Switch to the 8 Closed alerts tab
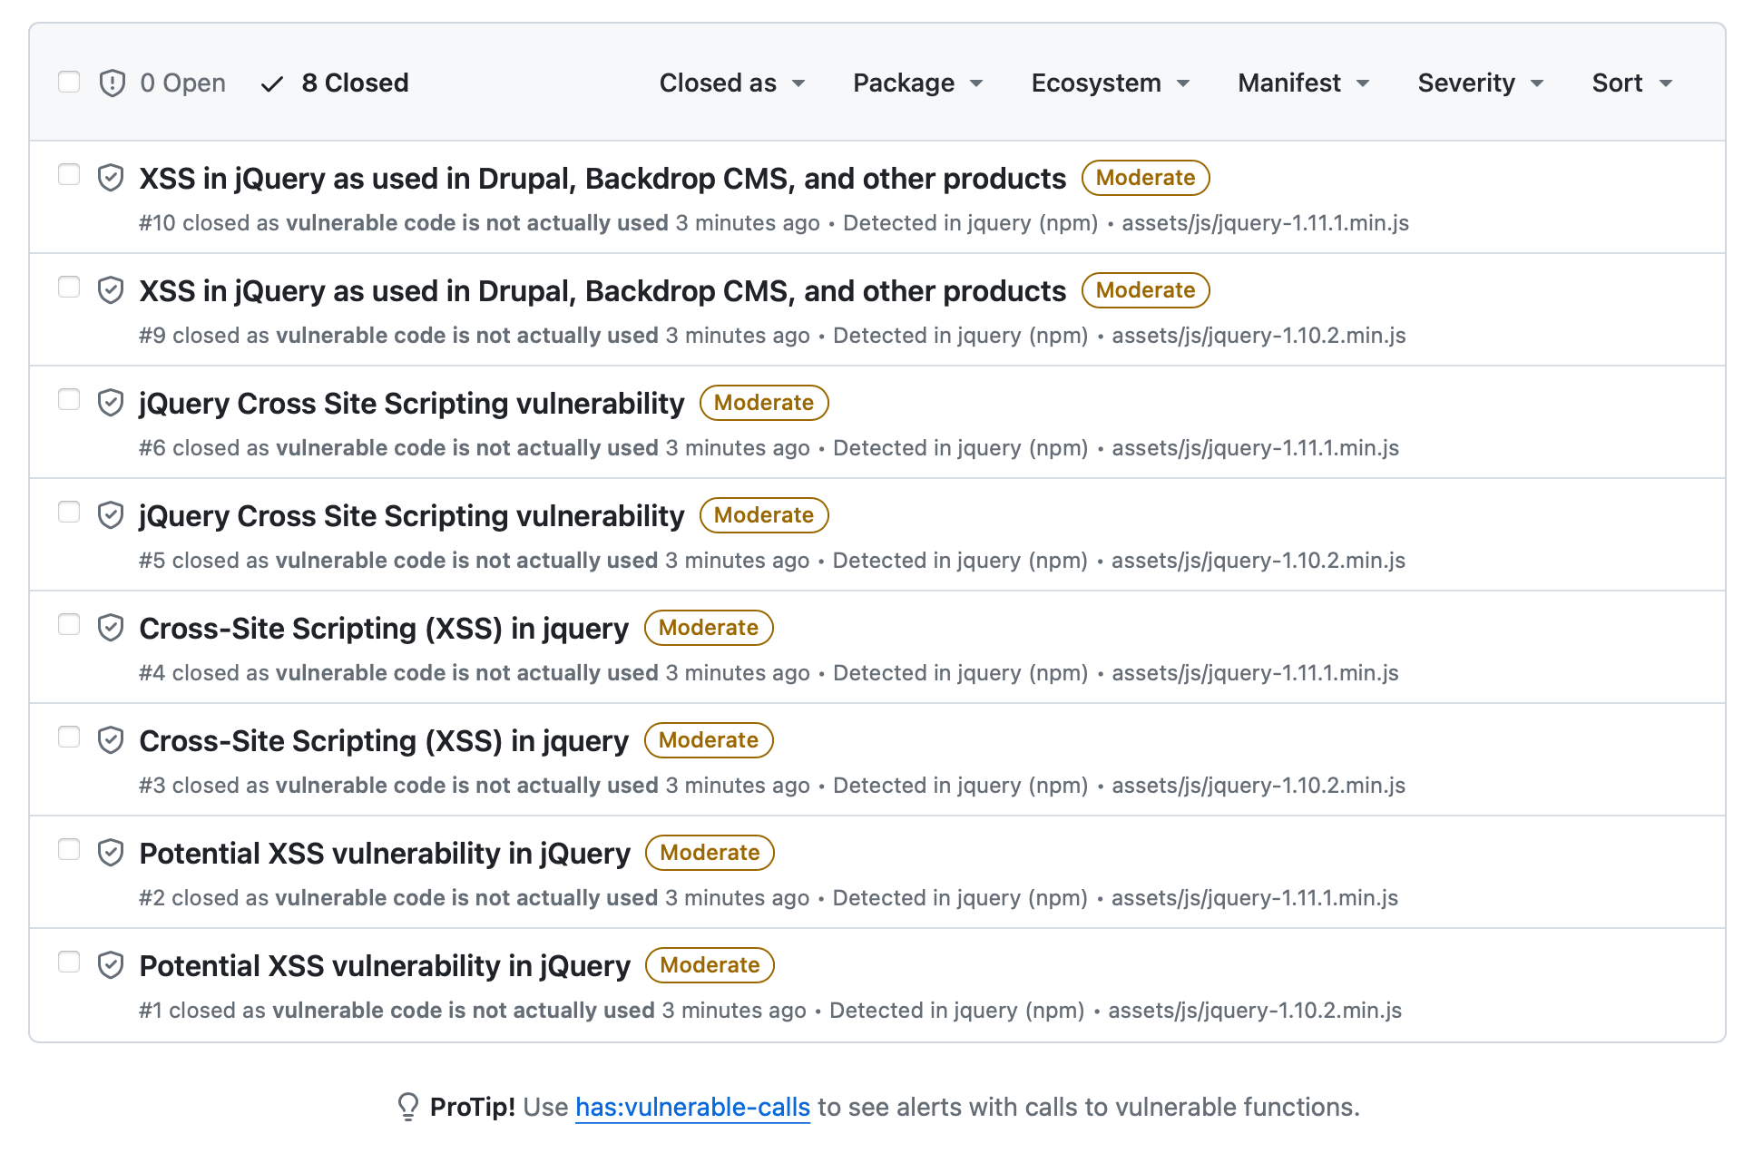Screen dimensions: 1753x1163 pyautogui.click(x=354, y=83)
